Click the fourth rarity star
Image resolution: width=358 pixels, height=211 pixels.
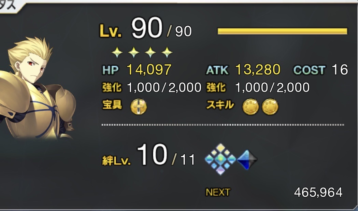[167, 52]
